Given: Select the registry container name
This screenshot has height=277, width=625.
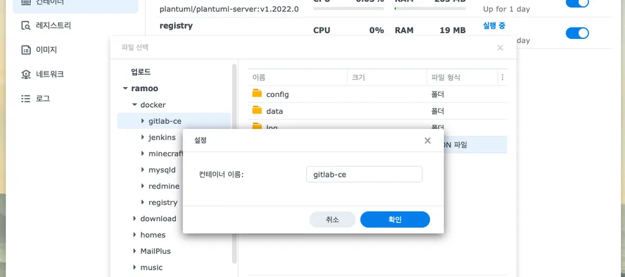Looking at the screenshot, I should click(x=176, y=26).
